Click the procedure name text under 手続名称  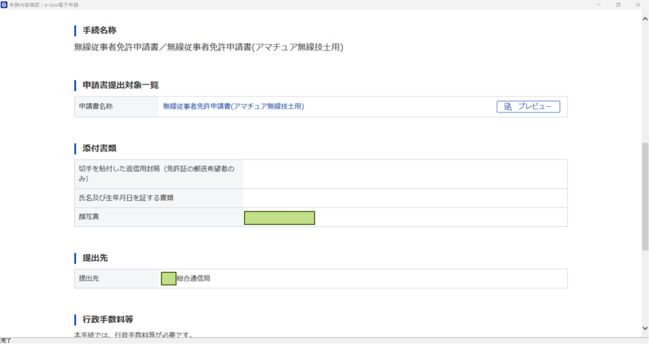tap(209, 47)
